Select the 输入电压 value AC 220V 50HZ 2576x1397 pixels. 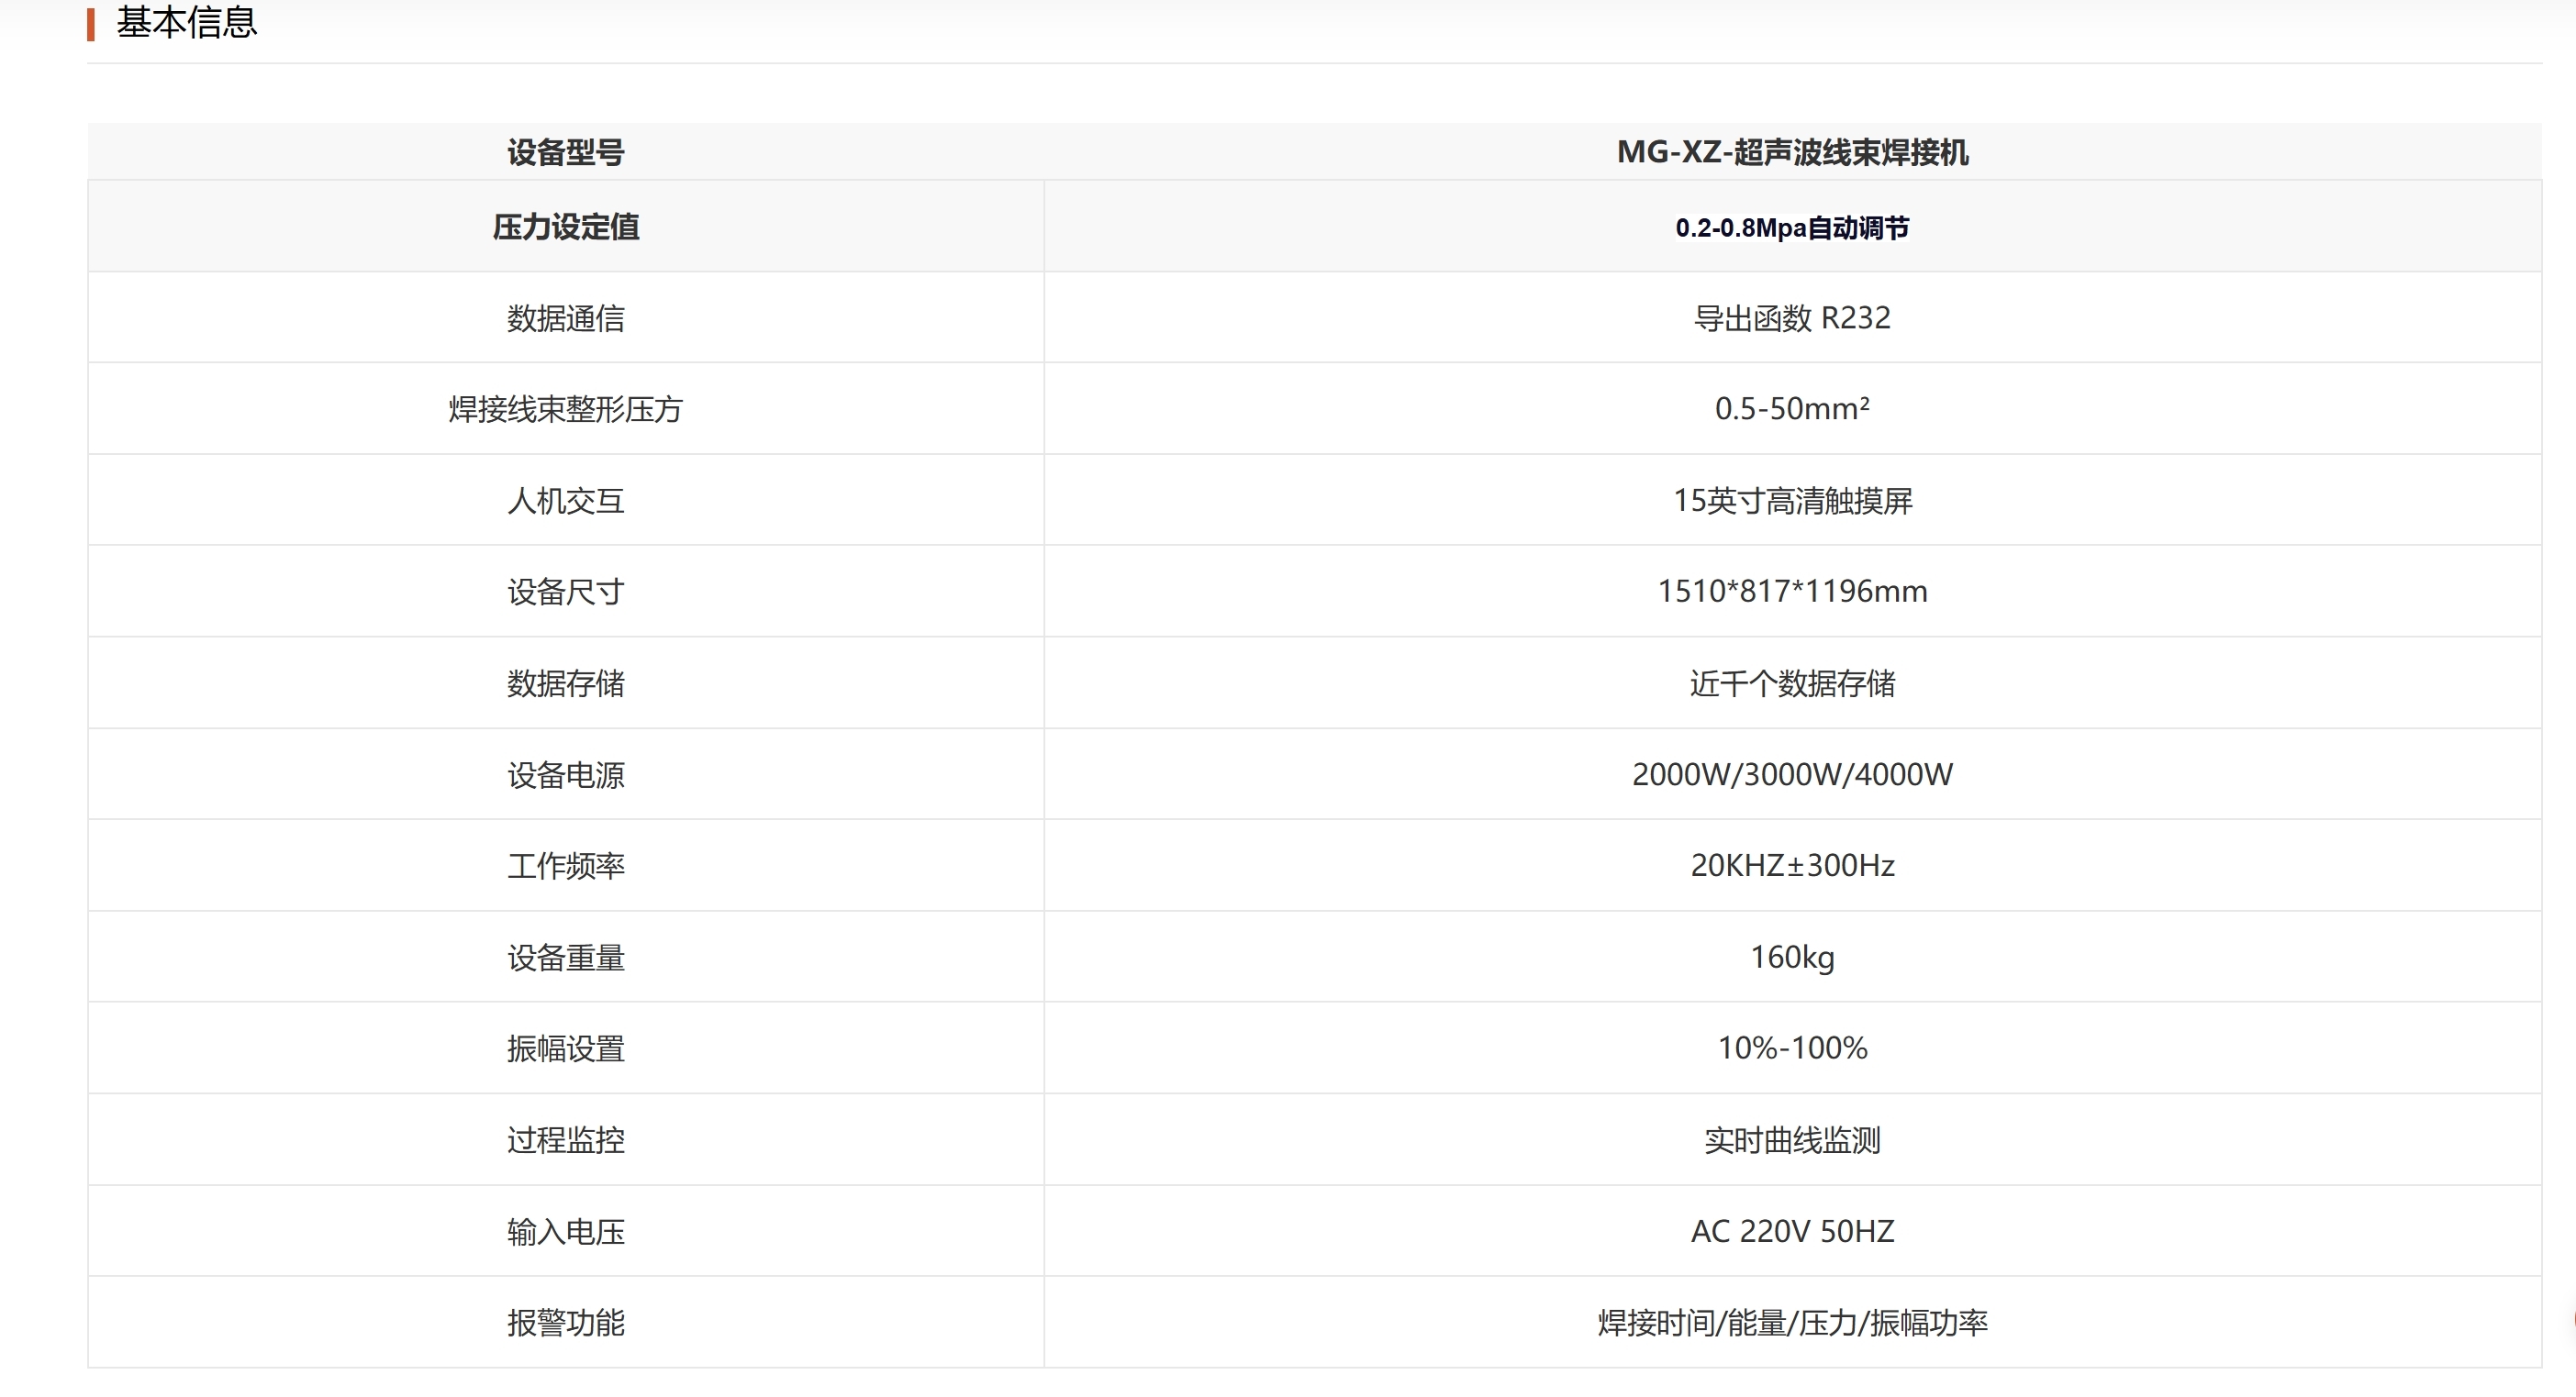(x=1793, y=1231)
